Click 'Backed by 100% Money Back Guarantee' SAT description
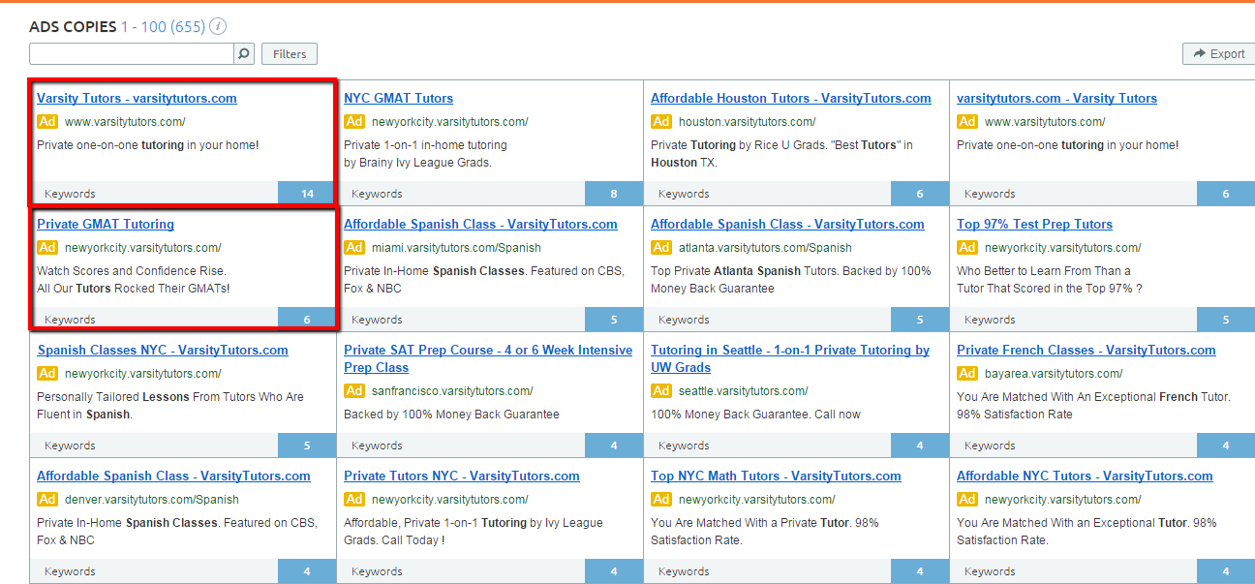The width and height of the screenshot is (1255, 584). pyautogui.click(x=451, y=415)
